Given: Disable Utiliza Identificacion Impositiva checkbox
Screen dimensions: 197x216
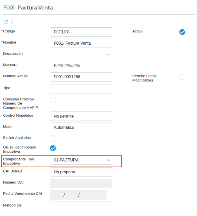Looking at the screenshot, I should (x=53, y=148).
